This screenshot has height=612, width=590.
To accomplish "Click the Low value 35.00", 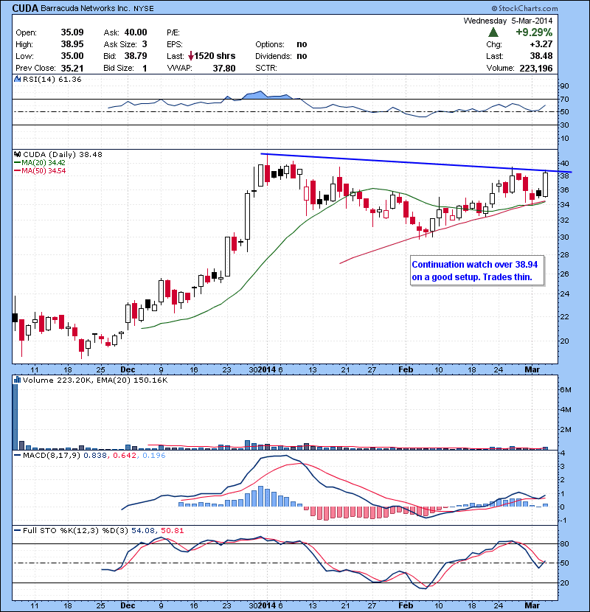I will 72,56.
